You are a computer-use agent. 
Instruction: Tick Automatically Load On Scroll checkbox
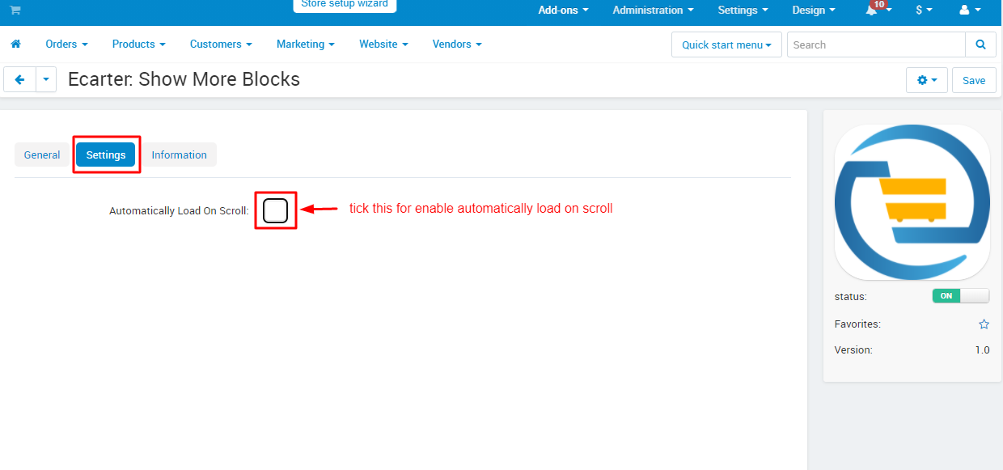pos(275,210)
